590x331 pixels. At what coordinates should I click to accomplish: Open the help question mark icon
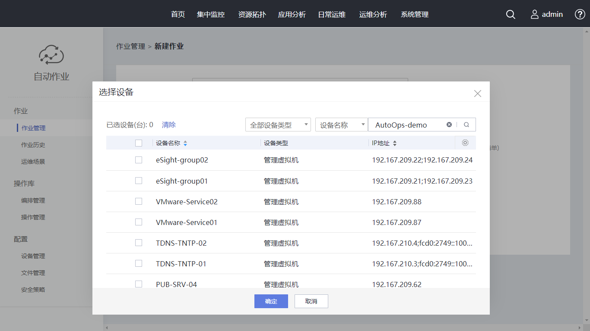point(580,14)
